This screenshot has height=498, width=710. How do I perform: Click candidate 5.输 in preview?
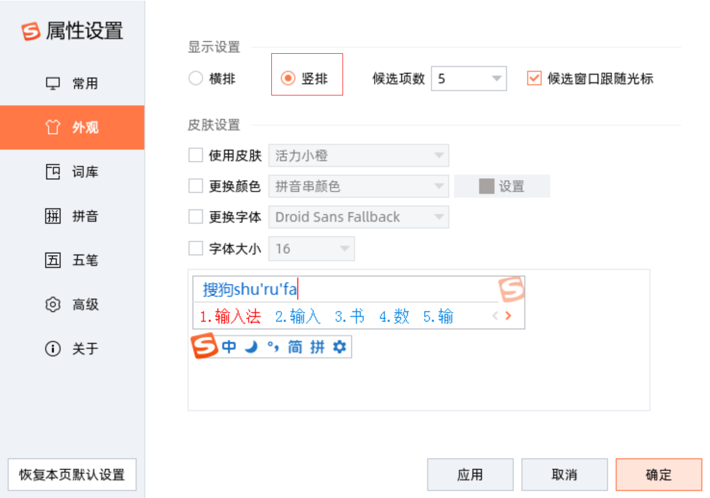438,316
